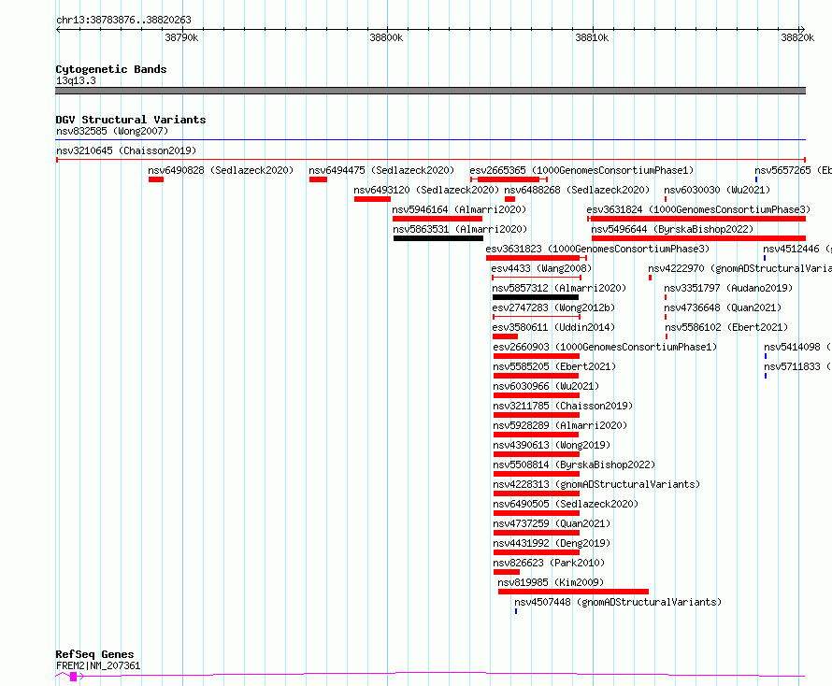This screenshot has height=686, width=832.
Task: Select the nsv5585205 (Ebert2021) label
Action: tap(554, 366)
